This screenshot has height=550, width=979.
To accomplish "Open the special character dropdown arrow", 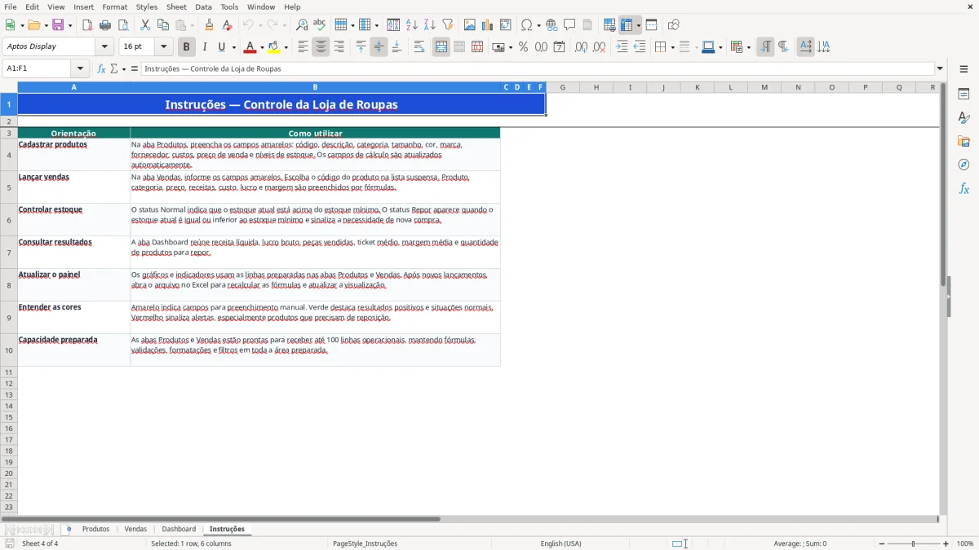I will click(x=538, y=25).
